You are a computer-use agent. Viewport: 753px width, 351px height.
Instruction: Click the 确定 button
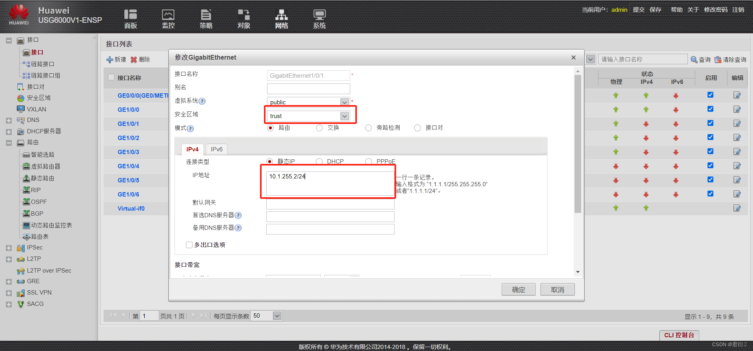tap(518, 290)
